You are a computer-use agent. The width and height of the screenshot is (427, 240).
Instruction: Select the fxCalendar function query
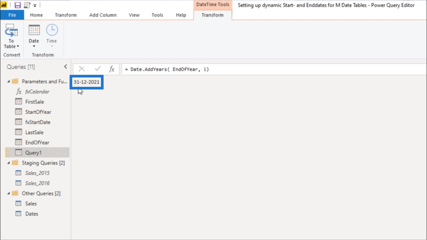(37, 92)
